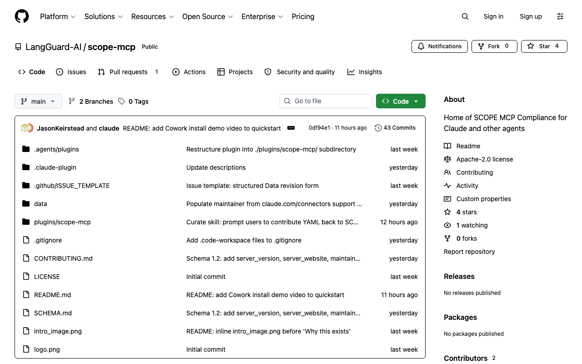This screenshot has width=582, height=364.
Task: Click the file icon for .gitignore
Action: [x=26, y=240]
